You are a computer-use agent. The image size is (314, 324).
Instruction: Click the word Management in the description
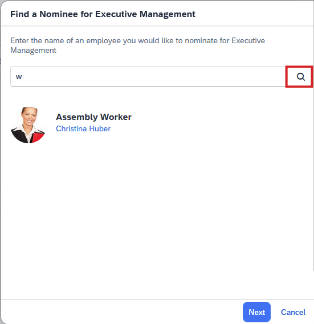(34, 50)
